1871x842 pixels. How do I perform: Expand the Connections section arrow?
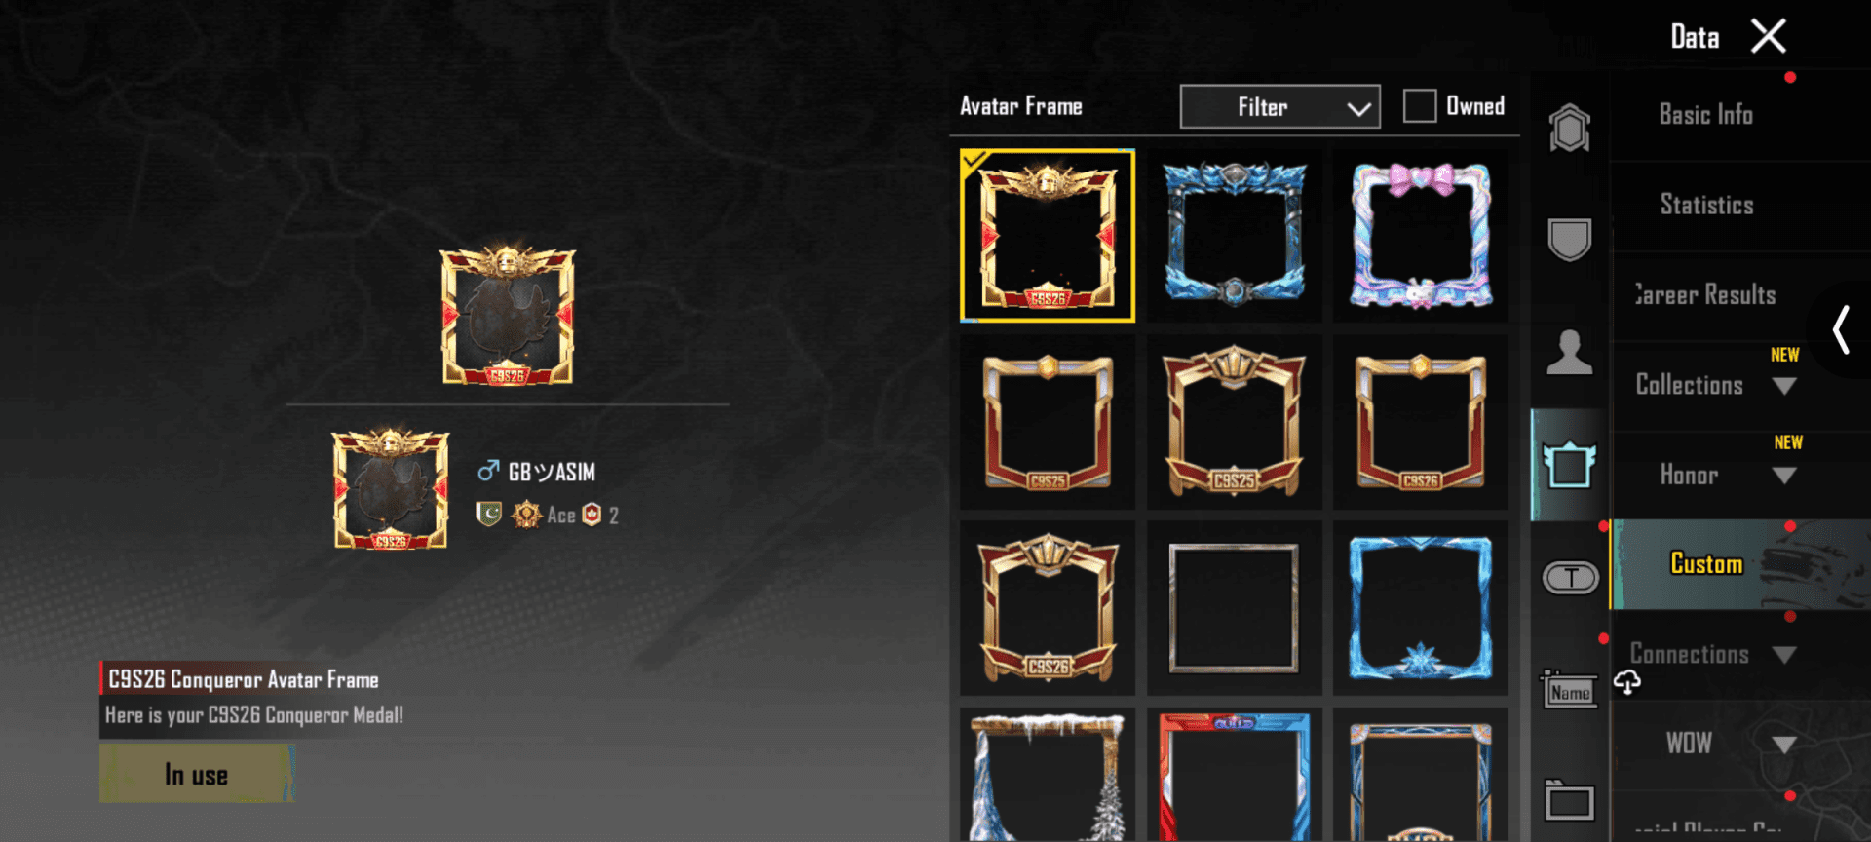pos(1784,655)
